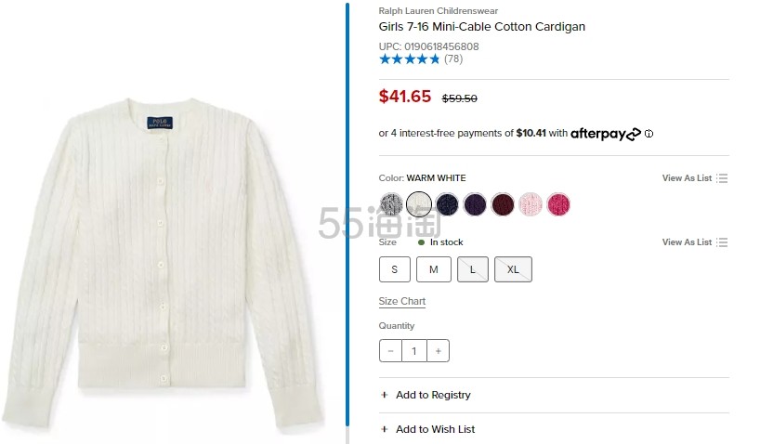Increase quantity with the plus button
Image resolution: width=760 pixels, height=444 pixels.
click(x=438, y=351)
